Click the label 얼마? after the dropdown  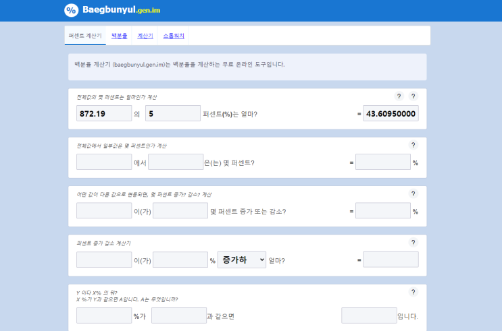click(x=276, y=261)
